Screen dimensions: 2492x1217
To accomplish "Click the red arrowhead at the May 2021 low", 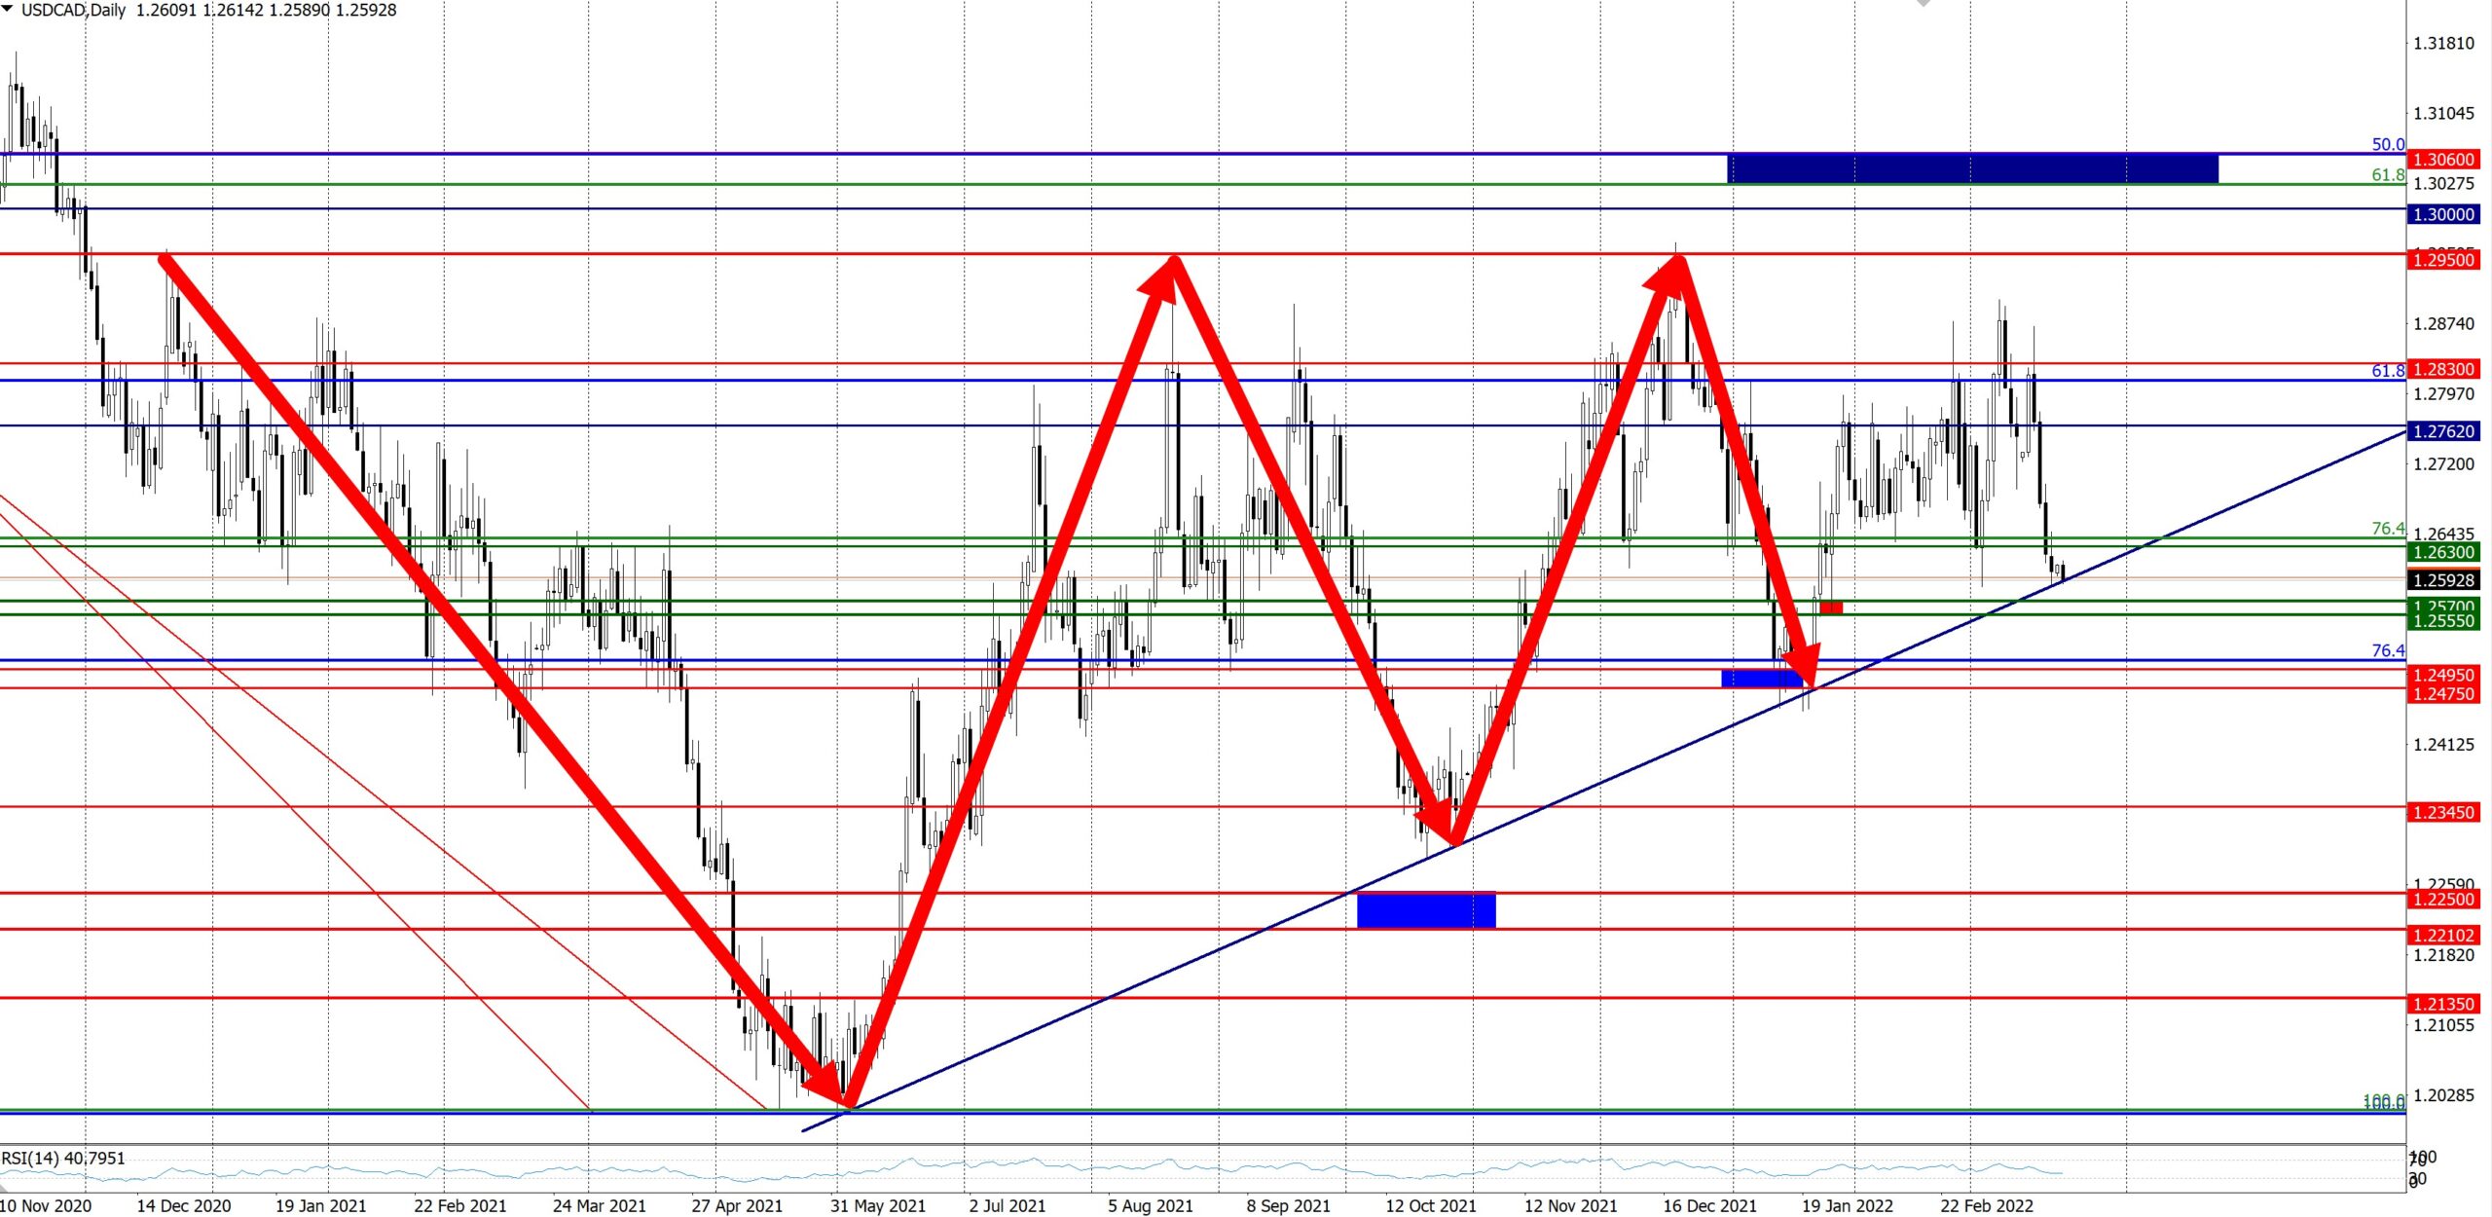I will pos(827,1086).
